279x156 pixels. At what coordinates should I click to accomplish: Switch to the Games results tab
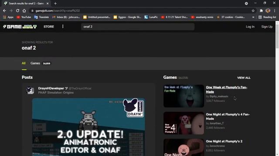(41, 63)
